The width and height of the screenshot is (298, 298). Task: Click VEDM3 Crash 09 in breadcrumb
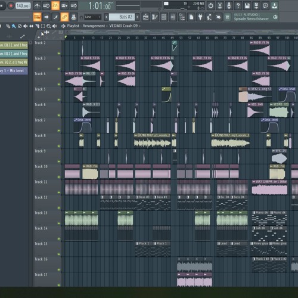[123, 26]
